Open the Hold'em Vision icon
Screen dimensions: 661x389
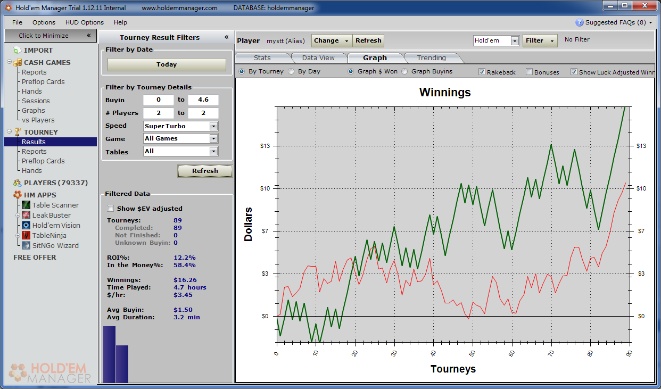(x=26, y=226)
